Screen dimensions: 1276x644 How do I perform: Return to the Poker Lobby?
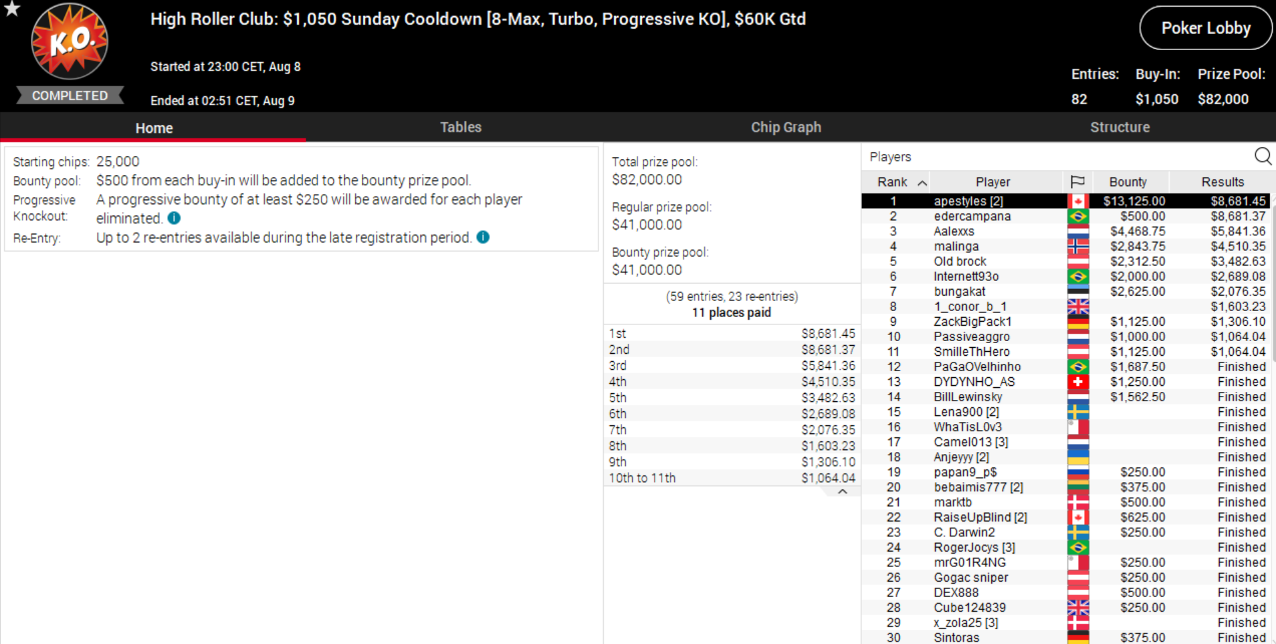[1205, 28]
